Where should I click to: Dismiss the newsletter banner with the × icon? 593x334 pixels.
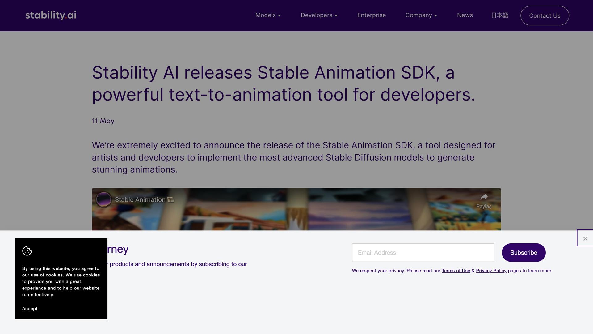[585, 238]
